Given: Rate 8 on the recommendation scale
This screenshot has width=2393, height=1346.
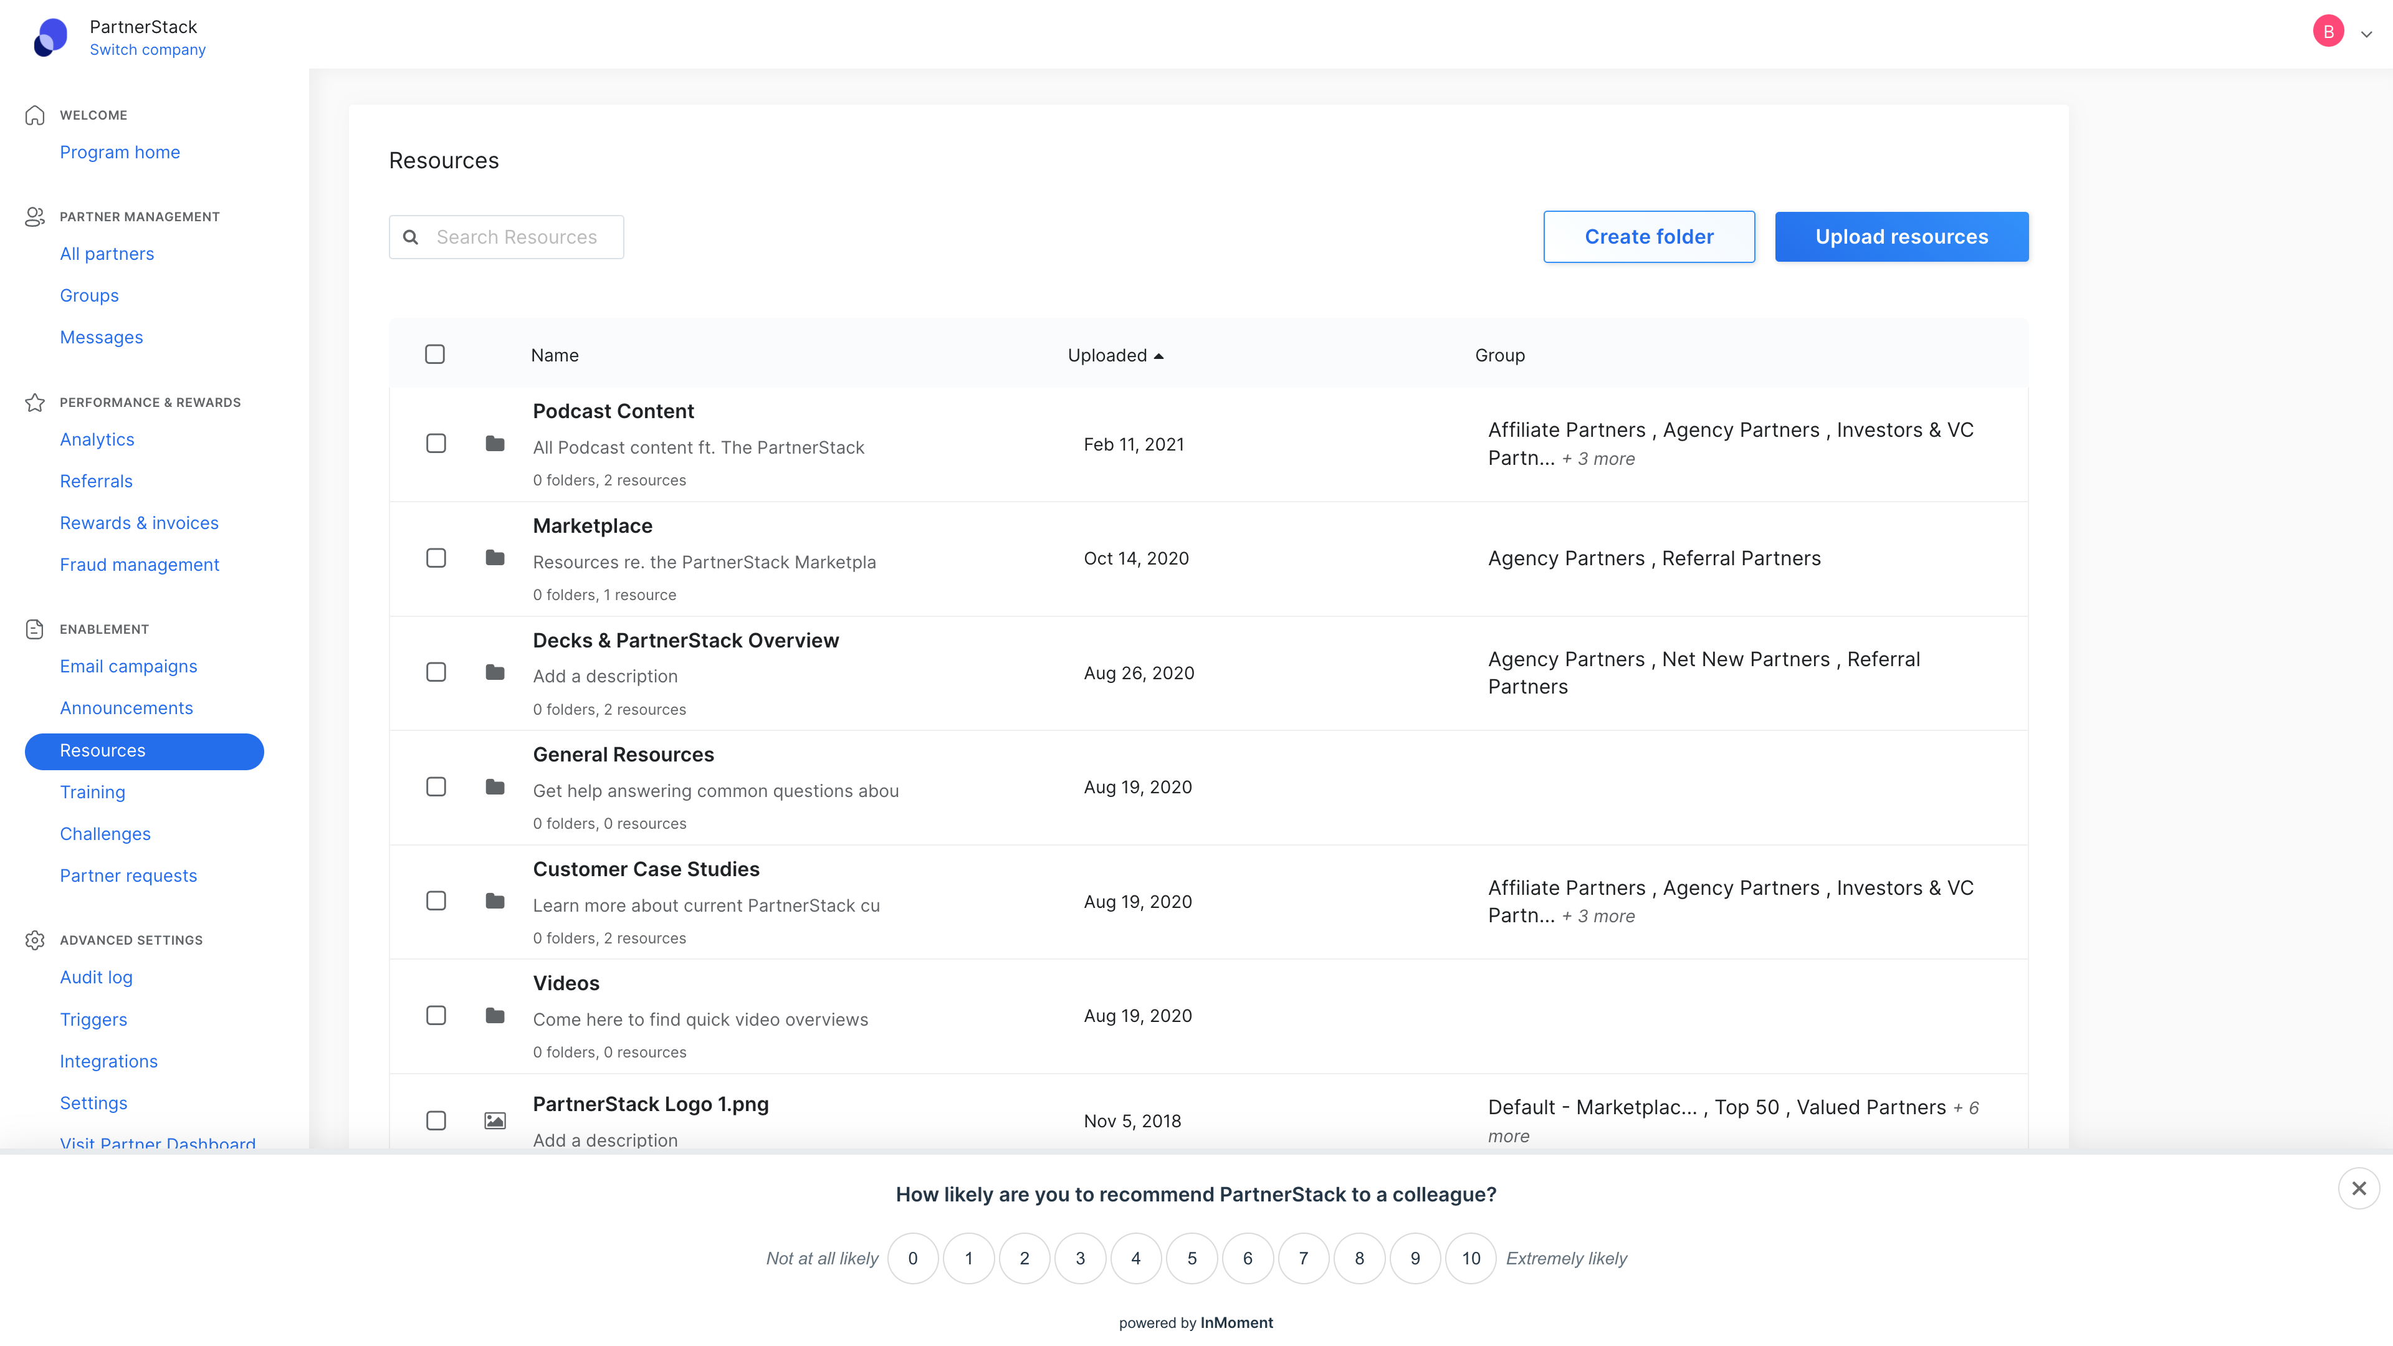Looking at the screenshot, I should click(x=1359, y=1258).
